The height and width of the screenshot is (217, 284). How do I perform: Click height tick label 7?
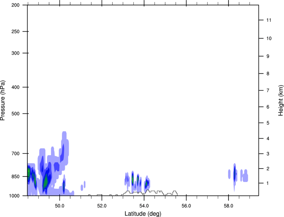tap(268, 90)
